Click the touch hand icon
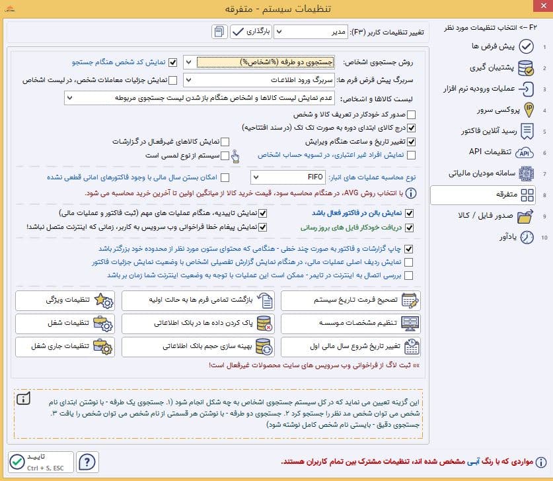The image size is (553, 481). (236, 156)
